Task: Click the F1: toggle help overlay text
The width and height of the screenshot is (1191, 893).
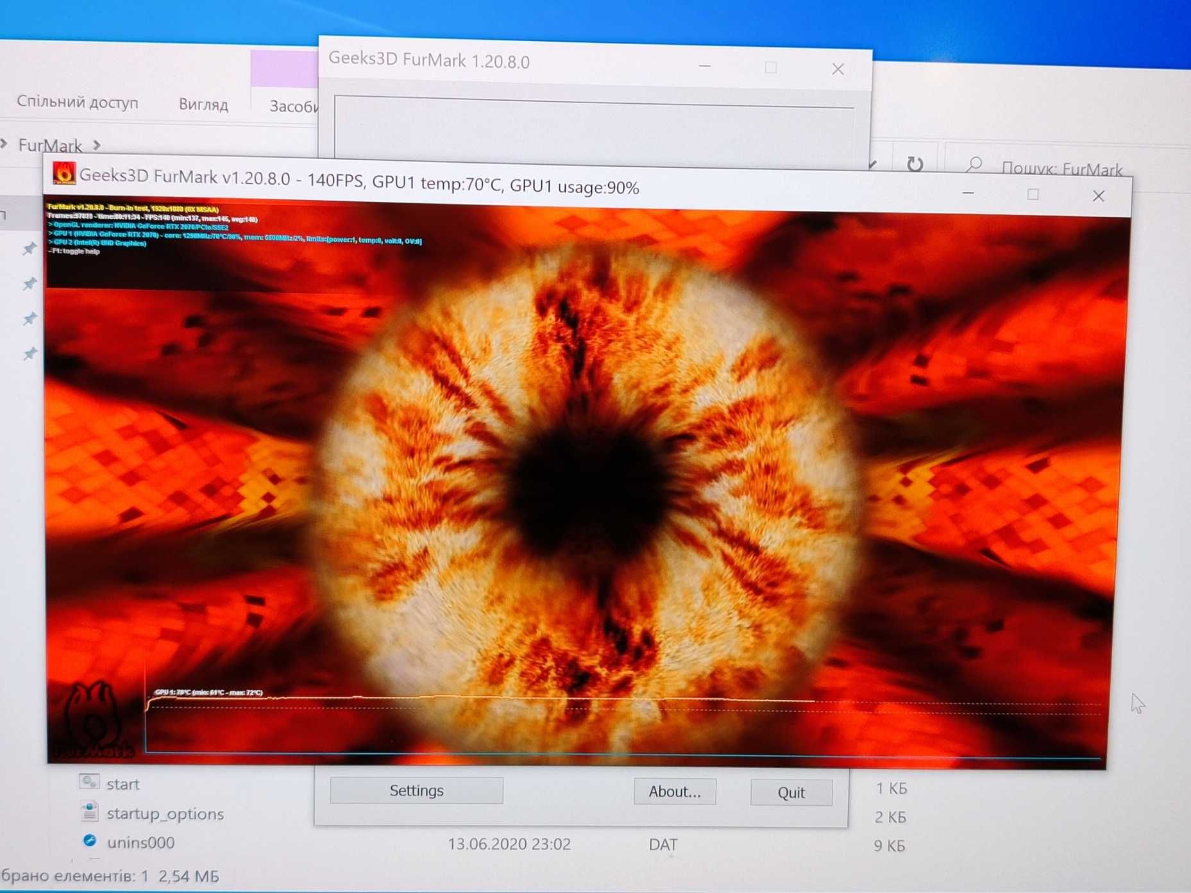Action: tap(74, 251)
